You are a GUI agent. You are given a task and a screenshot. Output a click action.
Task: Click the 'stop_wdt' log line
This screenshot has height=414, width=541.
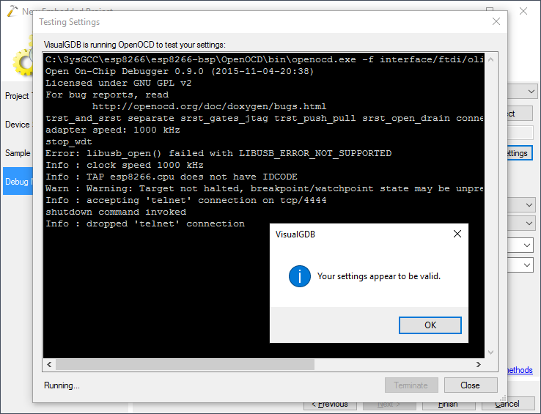point(69,141)
